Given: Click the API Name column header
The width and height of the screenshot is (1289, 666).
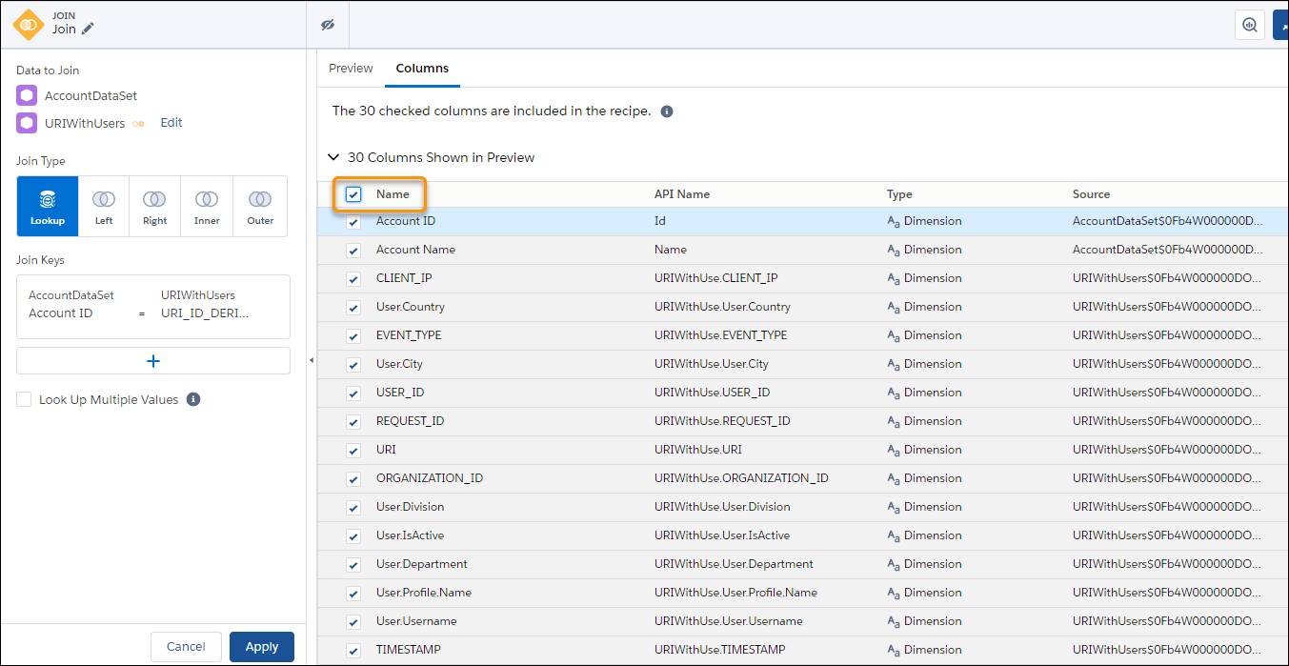Looking at the screenshot, I should click(682, 194).
